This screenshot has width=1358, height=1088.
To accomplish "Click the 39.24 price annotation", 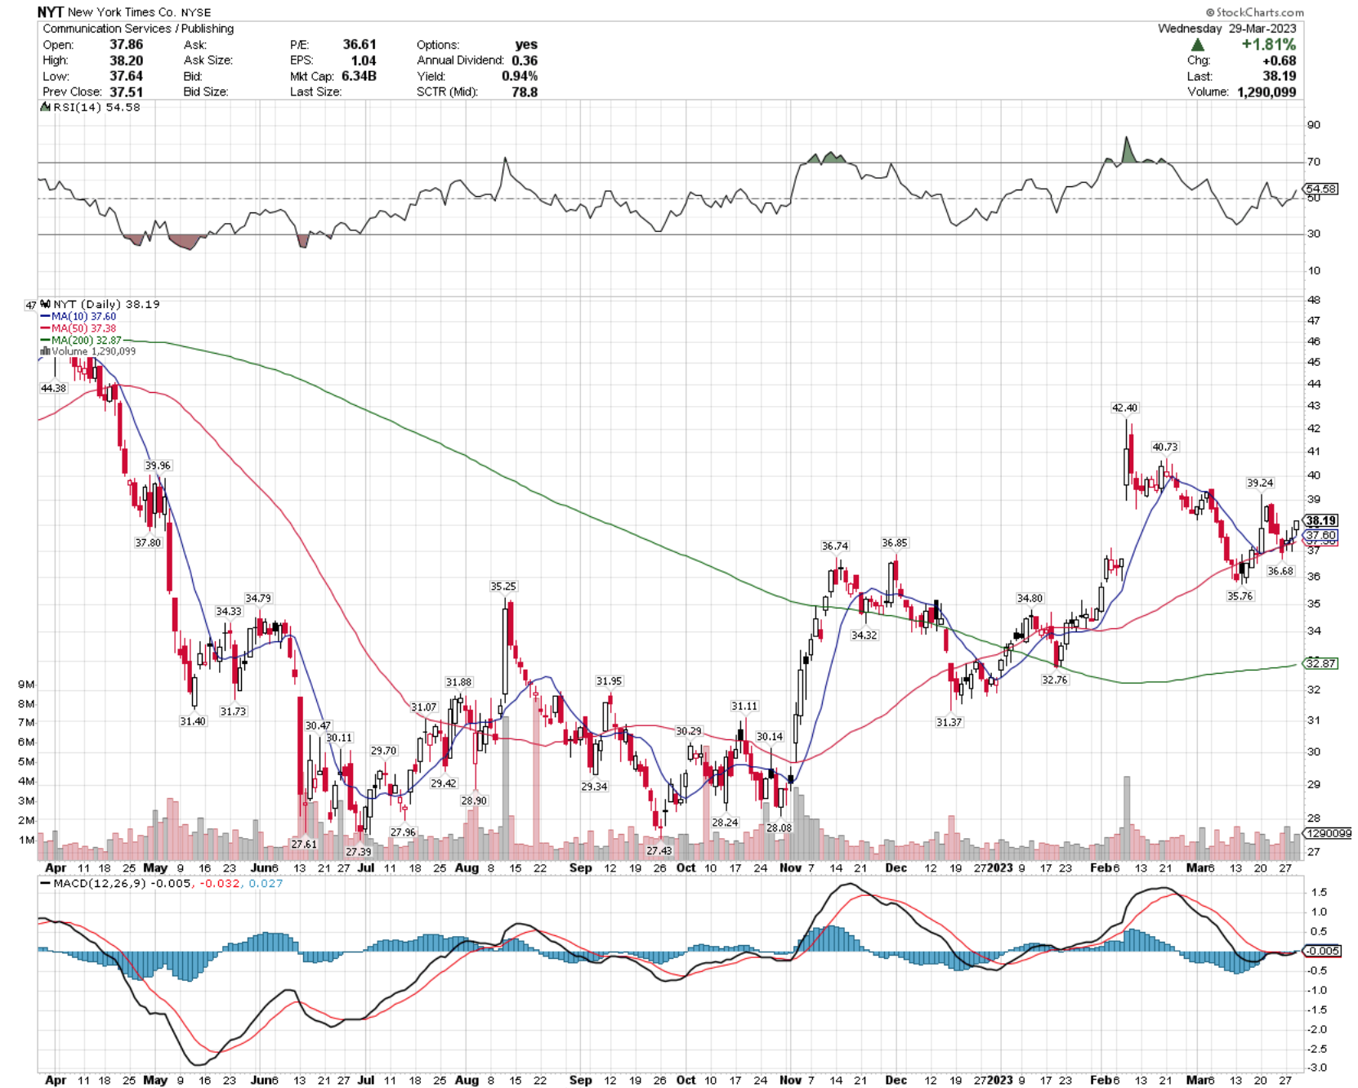I will pos(1260,483).
